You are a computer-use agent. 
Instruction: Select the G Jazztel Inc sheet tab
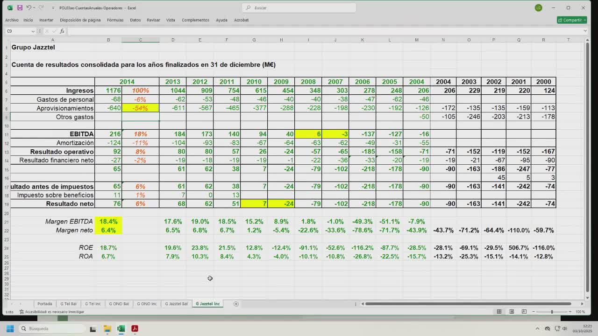(207, 304)
